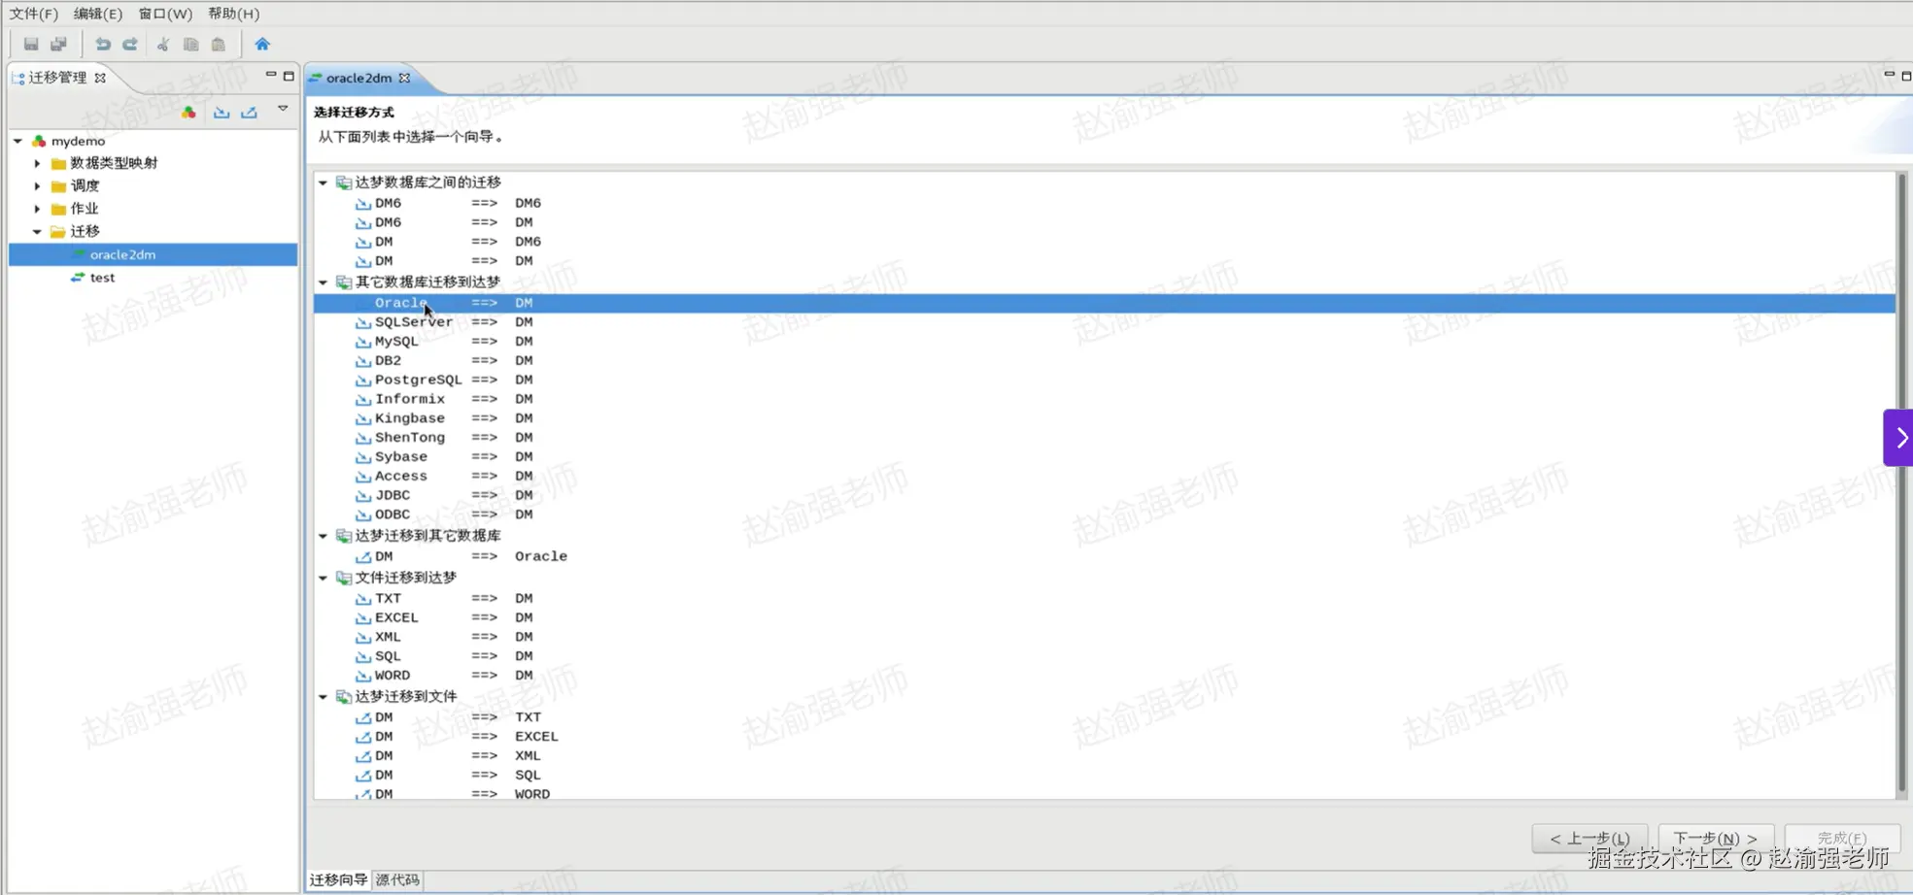Click the icon beside DB2 ==> DM
Viewport: 1913px width, 895px height.
pyautogui.click(x=363, y=361)
